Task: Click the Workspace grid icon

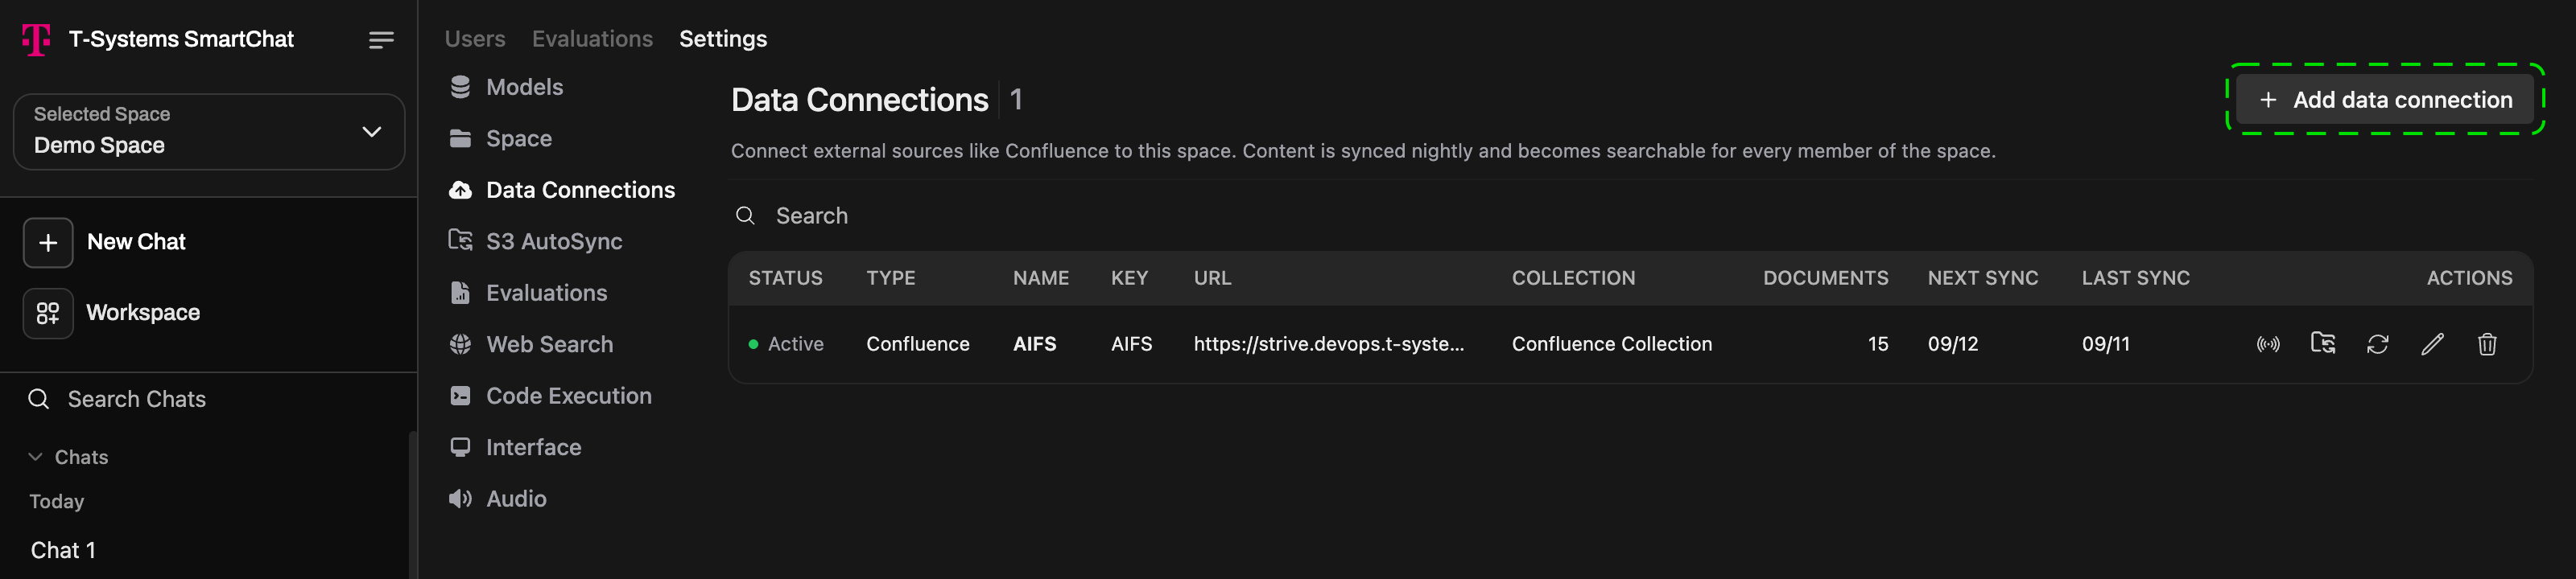Action: point(48,314)
